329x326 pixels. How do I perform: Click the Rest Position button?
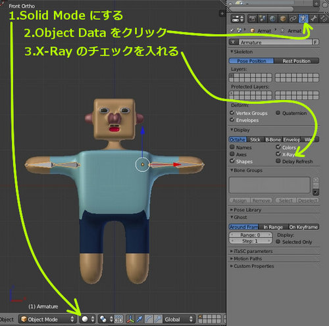296,61
